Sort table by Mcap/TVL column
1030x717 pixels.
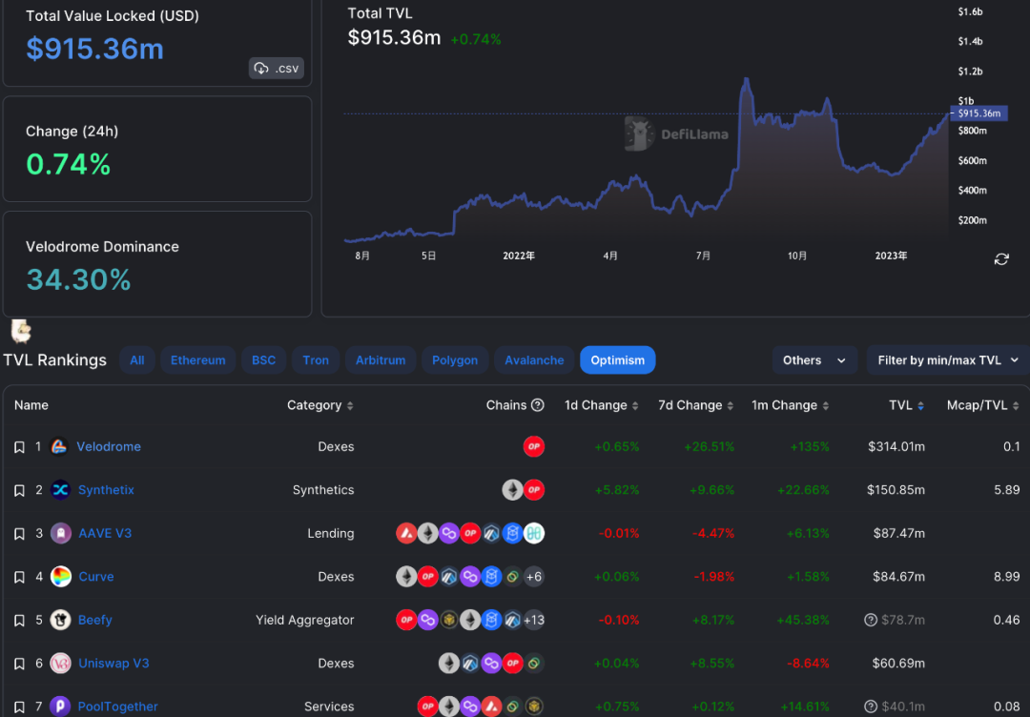pyautogui.click(x=982, y=405)
